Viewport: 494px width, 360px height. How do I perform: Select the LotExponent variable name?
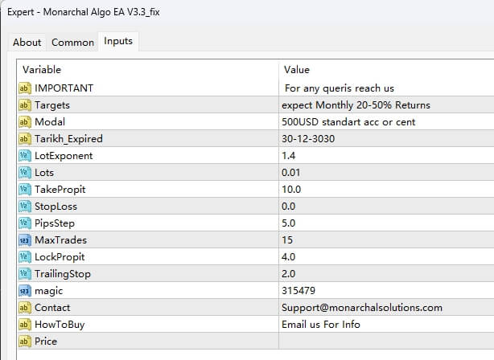pos(64,156)
